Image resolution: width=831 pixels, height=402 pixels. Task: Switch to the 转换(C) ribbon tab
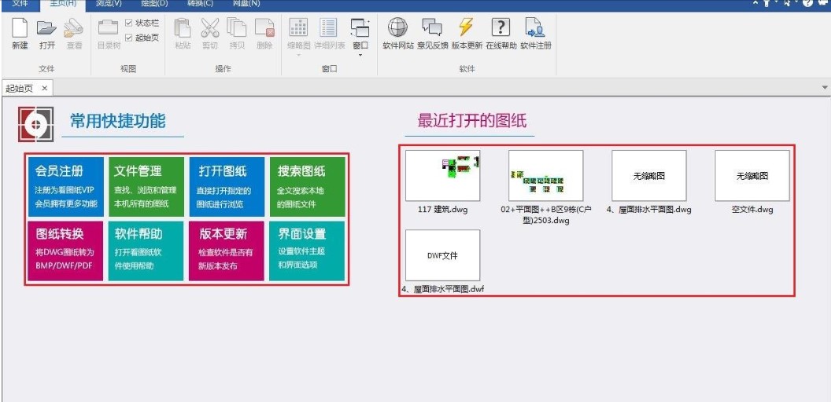coord(201,4)
